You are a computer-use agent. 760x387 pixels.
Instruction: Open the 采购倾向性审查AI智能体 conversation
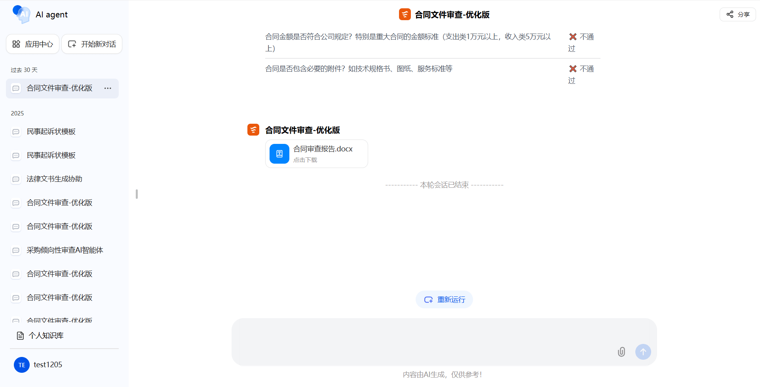[x=65, y=250]
